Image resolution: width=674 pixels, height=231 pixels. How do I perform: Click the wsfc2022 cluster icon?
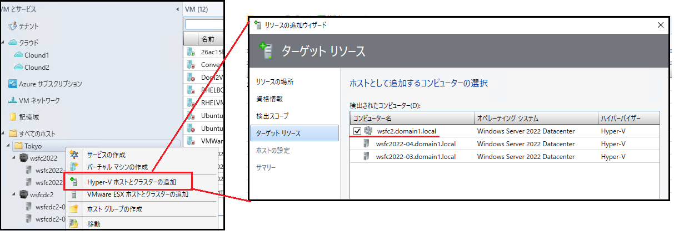point(24,158)
